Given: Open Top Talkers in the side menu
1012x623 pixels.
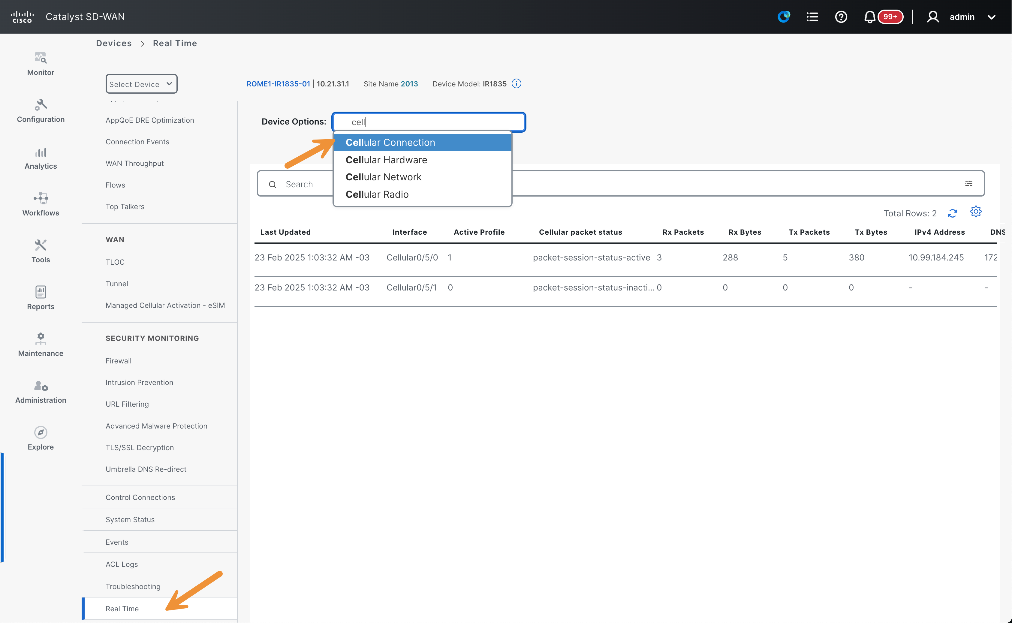Looking at the screenshot, I should [125, 206].
